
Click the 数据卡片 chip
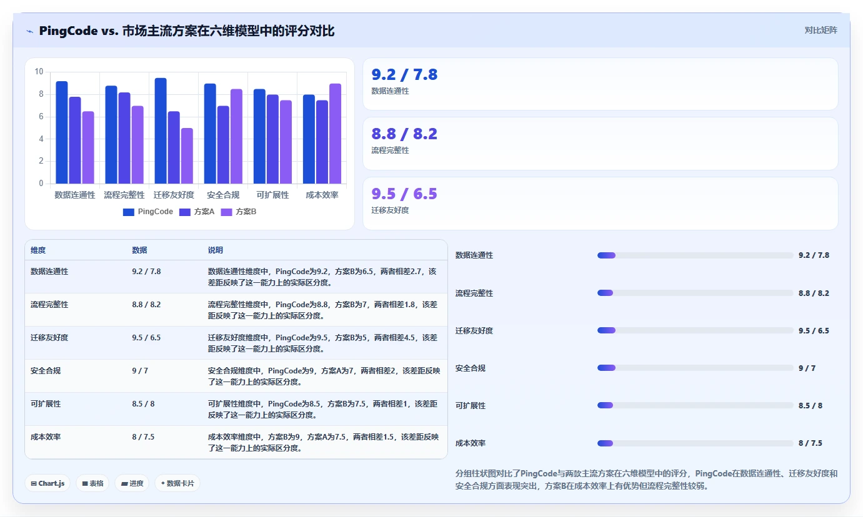[177, 483]
